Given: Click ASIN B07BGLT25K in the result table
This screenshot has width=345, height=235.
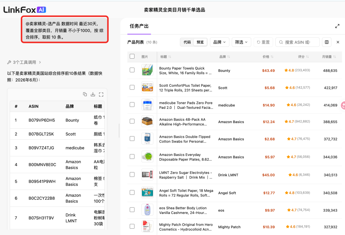Looking at the screenshot, I should point(41,134).
